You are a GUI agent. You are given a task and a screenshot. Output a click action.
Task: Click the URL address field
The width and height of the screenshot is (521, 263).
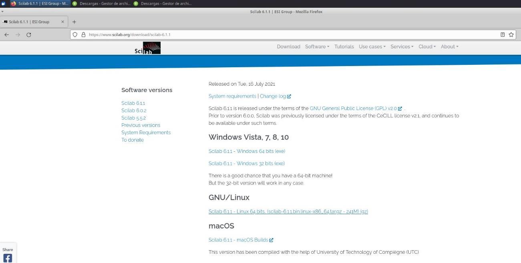(x=292, y=34)
